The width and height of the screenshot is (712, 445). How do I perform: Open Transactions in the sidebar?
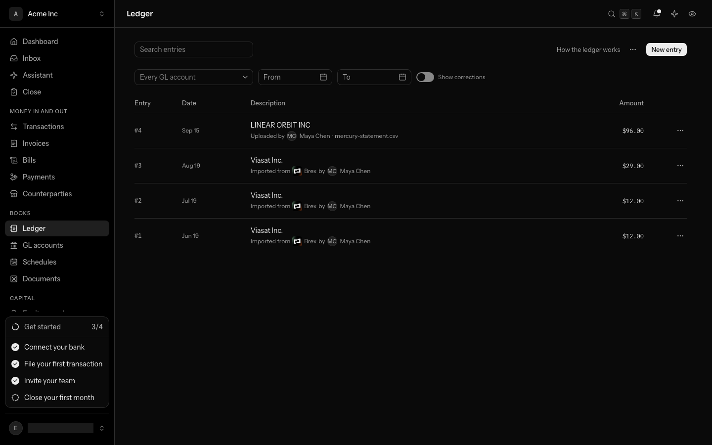[57, 127]
